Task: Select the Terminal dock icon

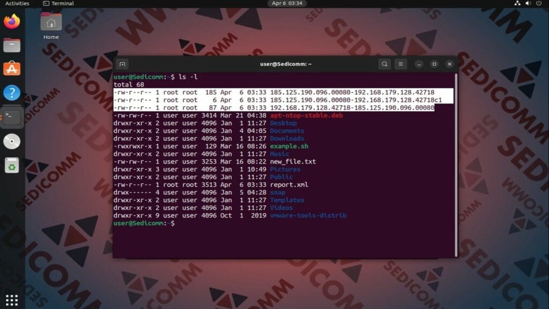Action: tap(12, 117)
